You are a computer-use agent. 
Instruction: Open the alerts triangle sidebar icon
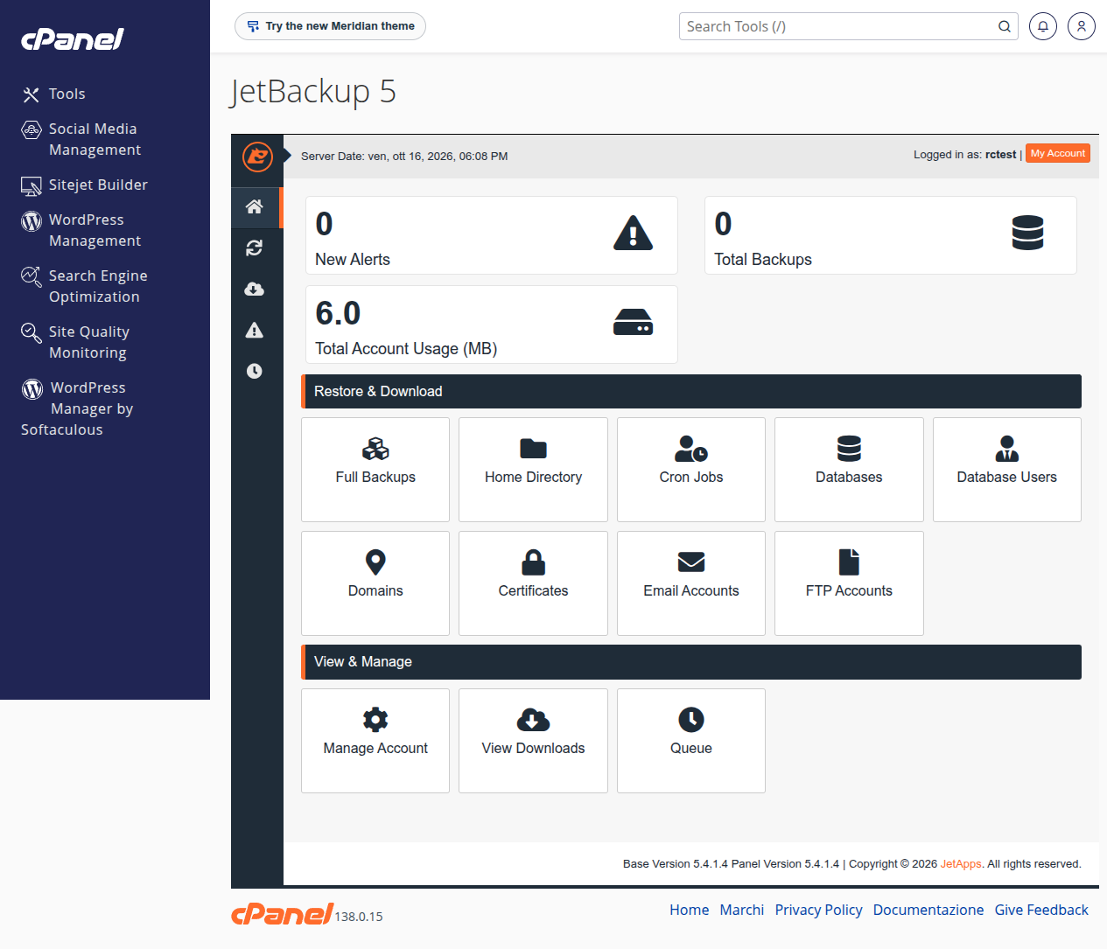(255, 330)
